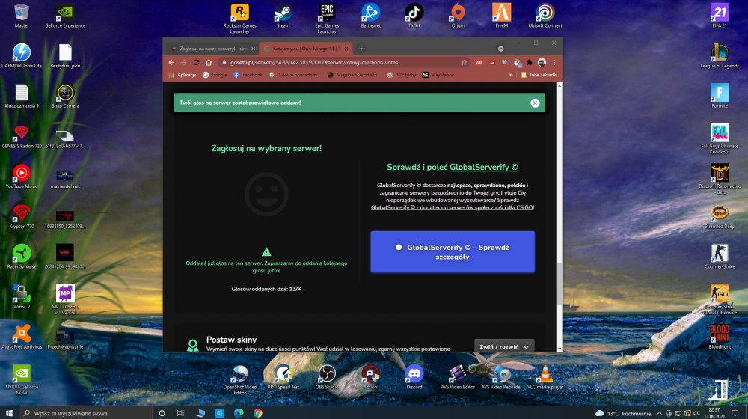Screen dimensions: 748x419
Task: Open the OBS Studio desktop icon
Action: (x=327, y=378)
